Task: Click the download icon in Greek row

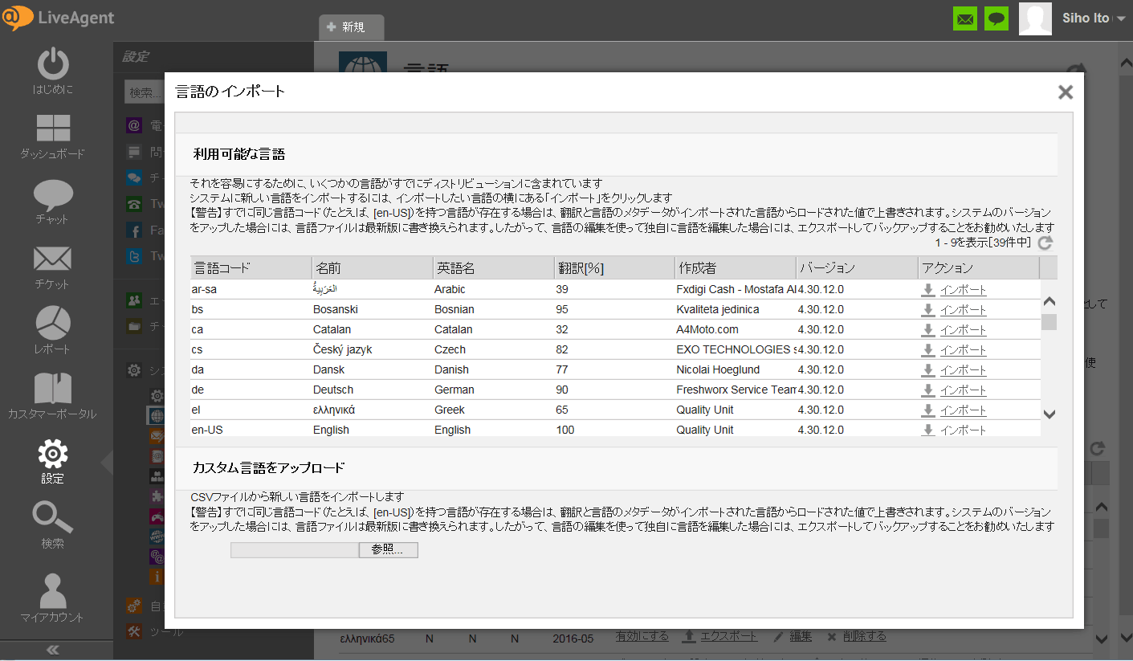Action: tap(928, 410)
